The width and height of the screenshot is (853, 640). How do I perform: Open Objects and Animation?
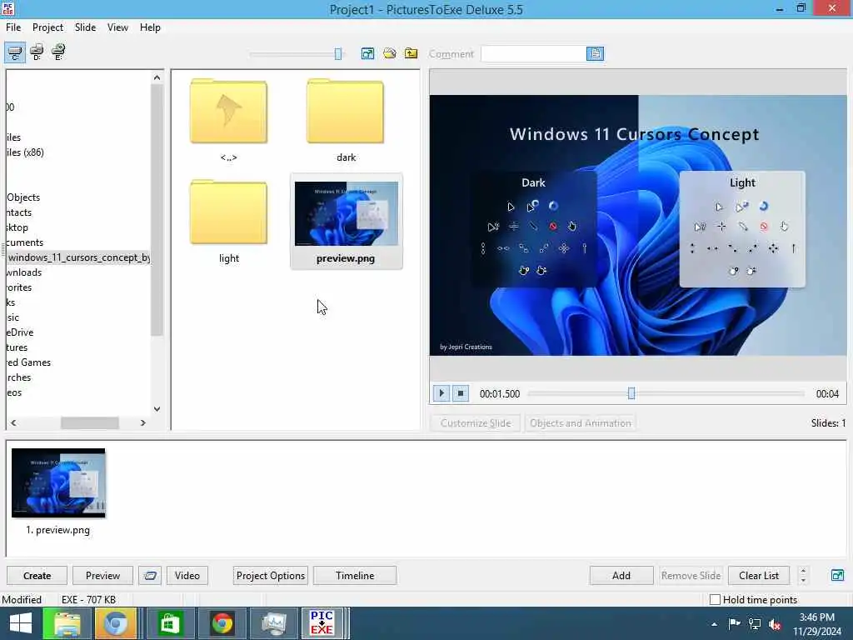pyautogui.click(x=581, y=422)
